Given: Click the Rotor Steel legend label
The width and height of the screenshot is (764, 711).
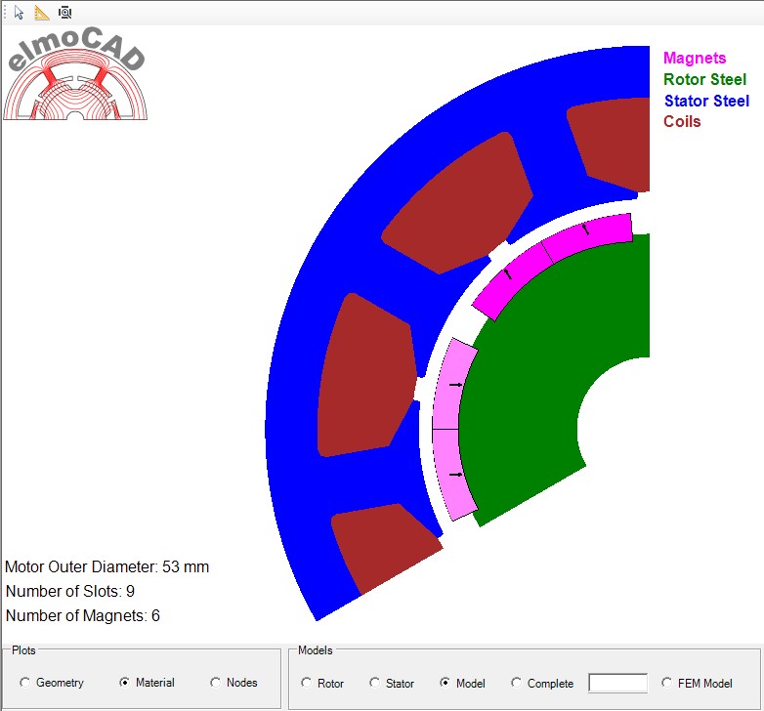Looking at the screenshot, I should pos(704,79).
